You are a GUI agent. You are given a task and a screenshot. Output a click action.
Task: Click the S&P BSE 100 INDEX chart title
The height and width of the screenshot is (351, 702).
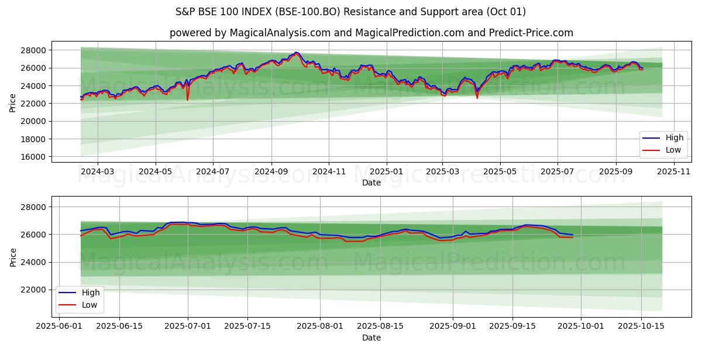(x=350, y=12)
